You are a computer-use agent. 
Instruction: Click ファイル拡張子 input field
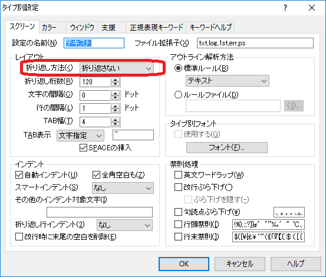(x=255, y=43)
